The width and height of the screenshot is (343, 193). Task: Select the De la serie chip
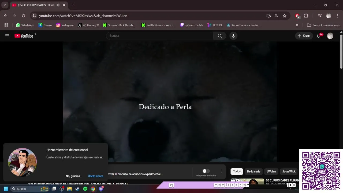253,172
